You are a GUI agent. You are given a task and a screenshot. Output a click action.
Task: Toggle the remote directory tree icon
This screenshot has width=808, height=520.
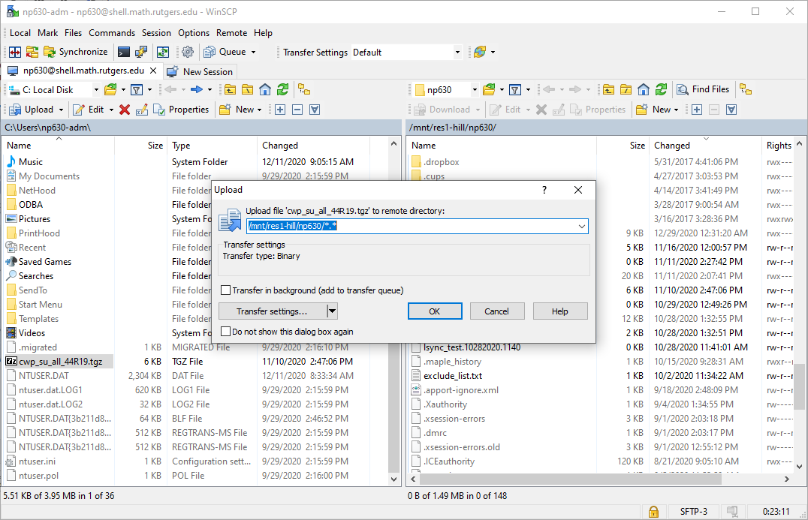746,89
